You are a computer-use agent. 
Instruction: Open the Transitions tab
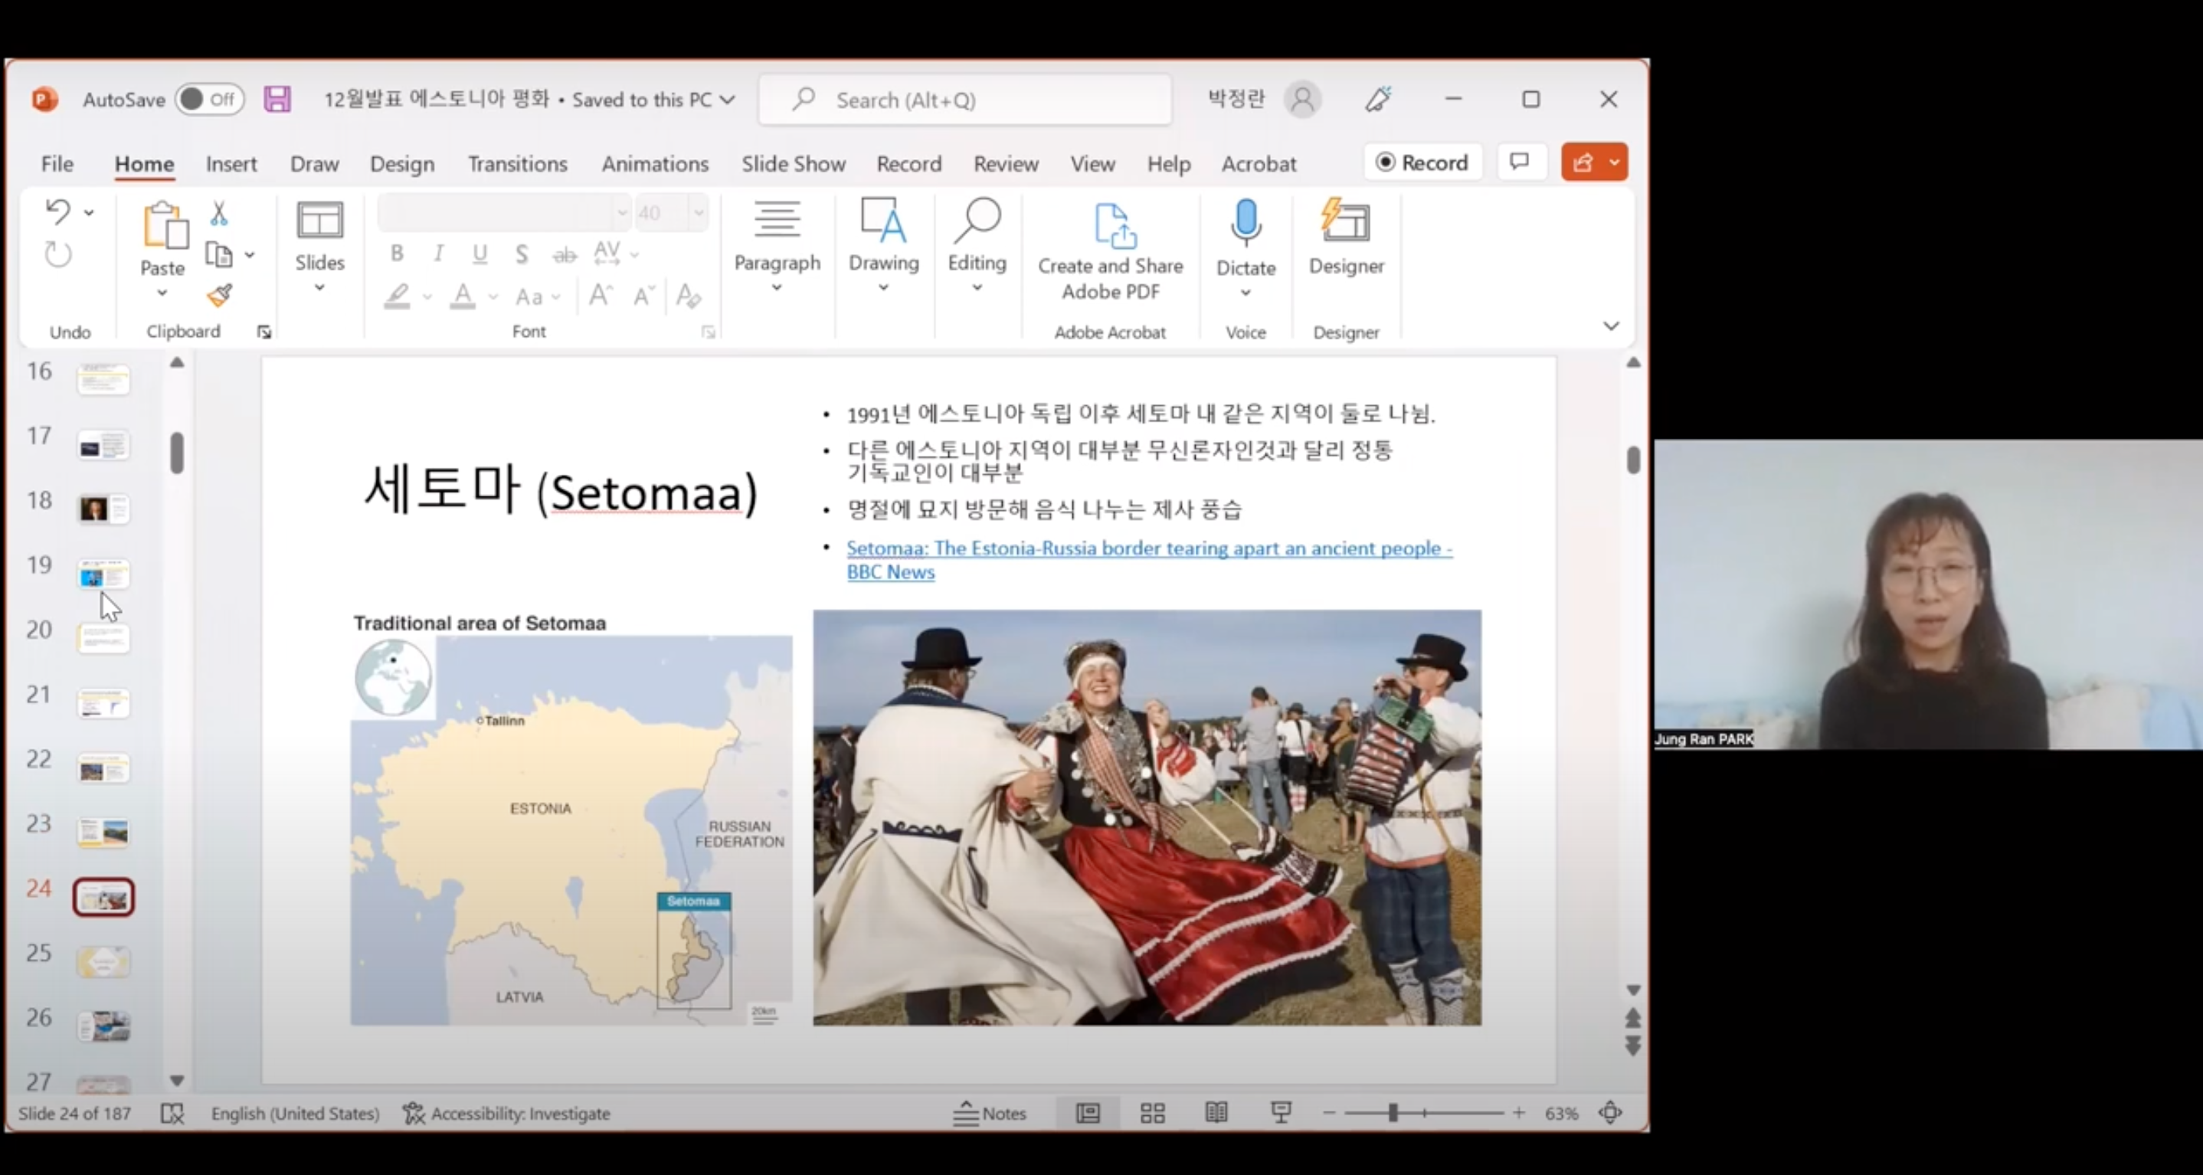[517, 163]
